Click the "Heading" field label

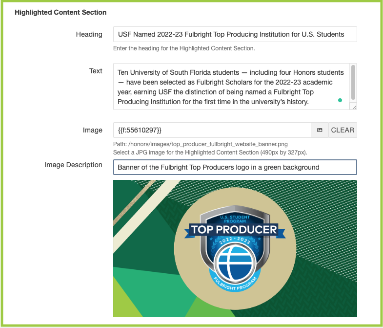click(x=89, y=34)
